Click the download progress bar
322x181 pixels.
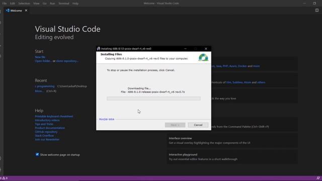[153, 99]
